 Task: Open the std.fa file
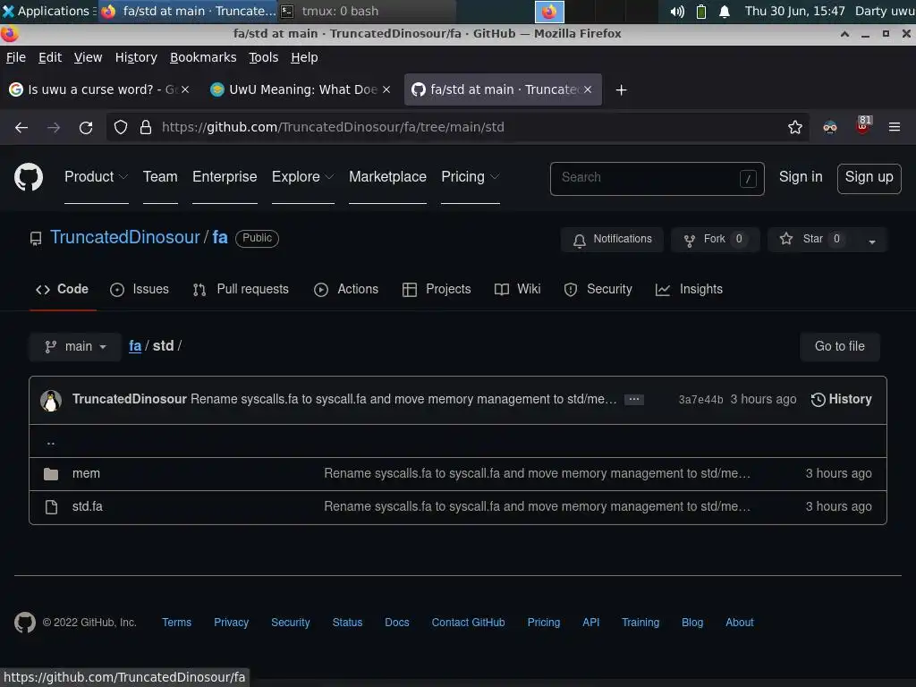click(x=87, y=507)
